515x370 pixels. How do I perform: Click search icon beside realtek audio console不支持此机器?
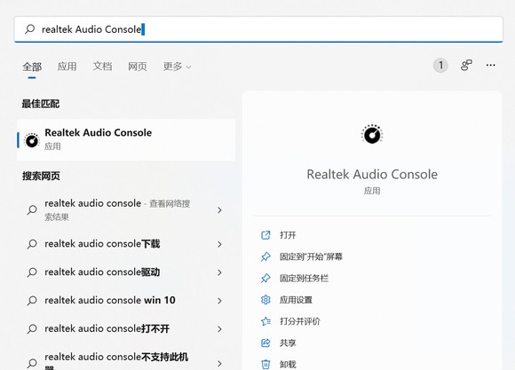coord(32,364)
